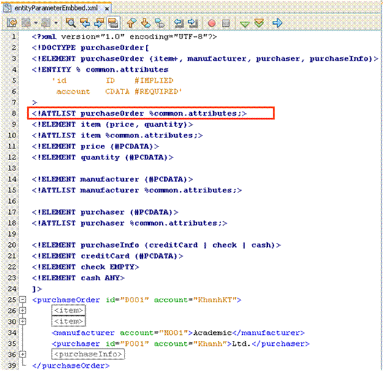Click the ELEMENT cash ANY line
383x371 pixels.
(x=78, y=278)
